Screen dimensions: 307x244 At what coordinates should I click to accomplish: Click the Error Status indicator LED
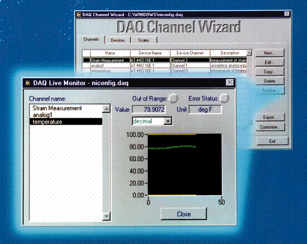coord(224,98)
